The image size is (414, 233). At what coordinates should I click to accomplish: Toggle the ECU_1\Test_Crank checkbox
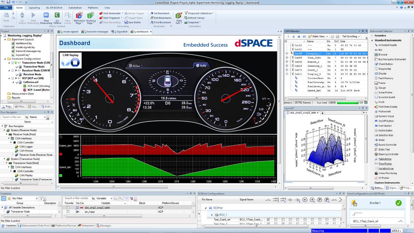[268, 220]
